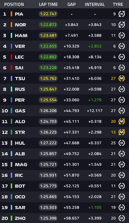Click SAI's red team color bar
Viewport: 129px width, 223px height.
click(11, 68)
